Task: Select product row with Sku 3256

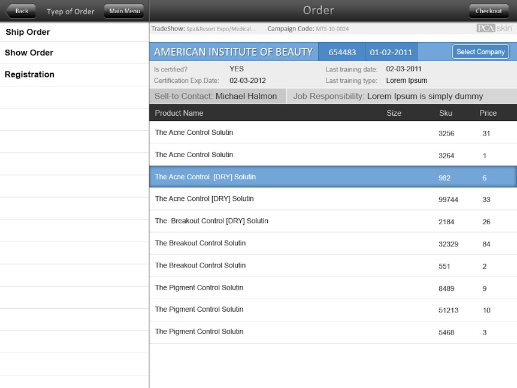Action: pyautogui.click(x=332, y=133)
